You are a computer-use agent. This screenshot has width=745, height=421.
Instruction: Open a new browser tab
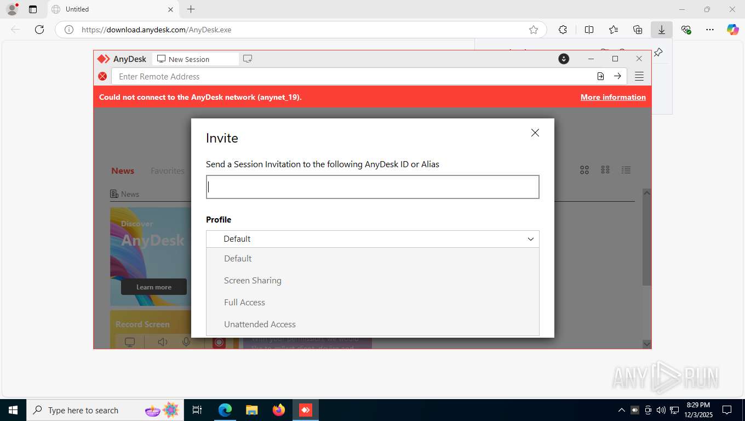point(191,9)
